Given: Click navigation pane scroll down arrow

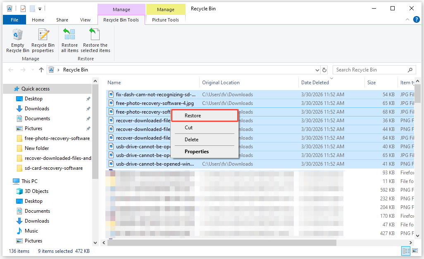Looking at the screenshot, I should (x=95, y=242).
